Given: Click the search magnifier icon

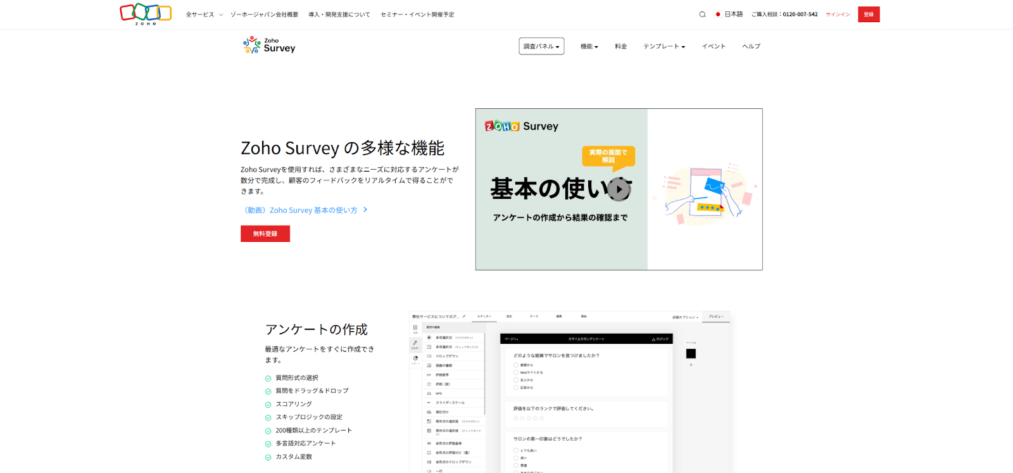Looking at the screenshot, I should point(702,15).
